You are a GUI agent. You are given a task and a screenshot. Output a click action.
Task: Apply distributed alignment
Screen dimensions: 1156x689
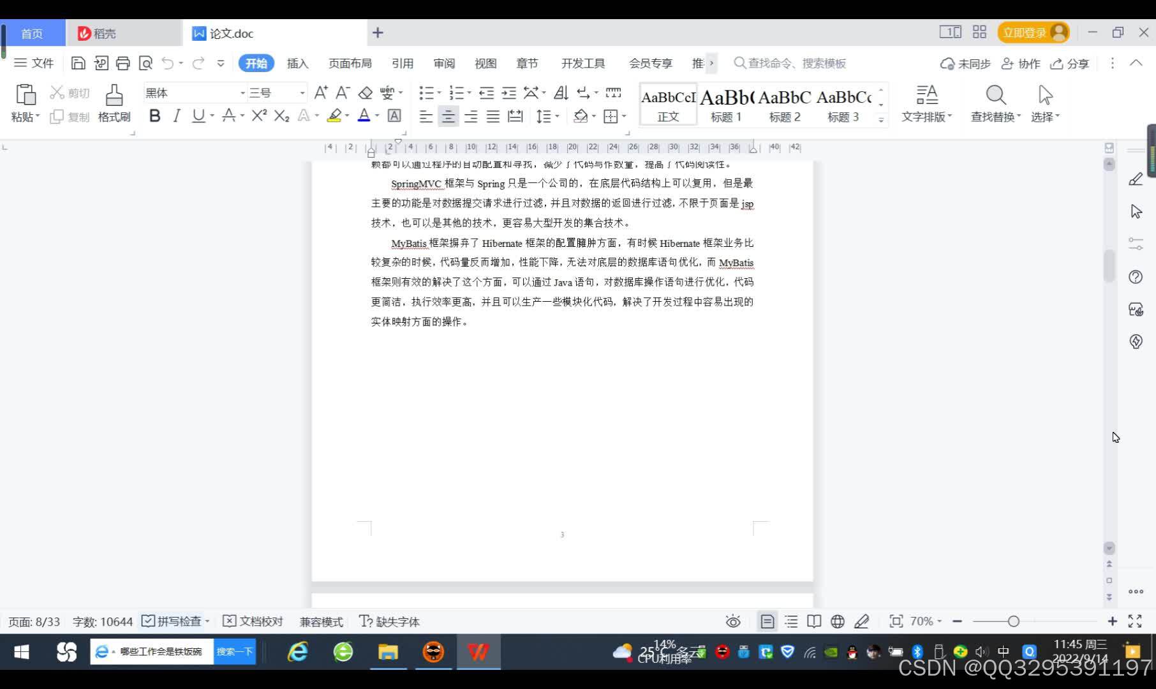tap(515, 116)
